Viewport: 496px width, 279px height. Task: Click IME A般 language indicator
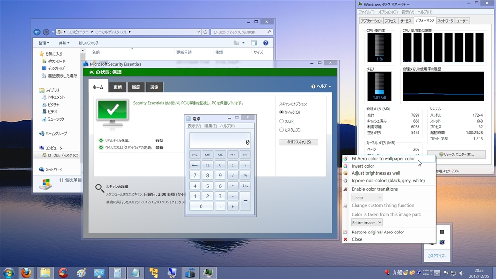[x=398, y=272]
